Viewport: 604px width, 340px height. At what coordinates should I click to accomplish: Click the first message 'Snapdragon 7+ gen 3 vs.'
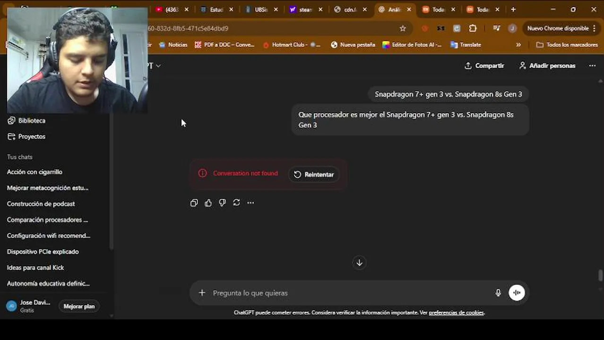449,94
